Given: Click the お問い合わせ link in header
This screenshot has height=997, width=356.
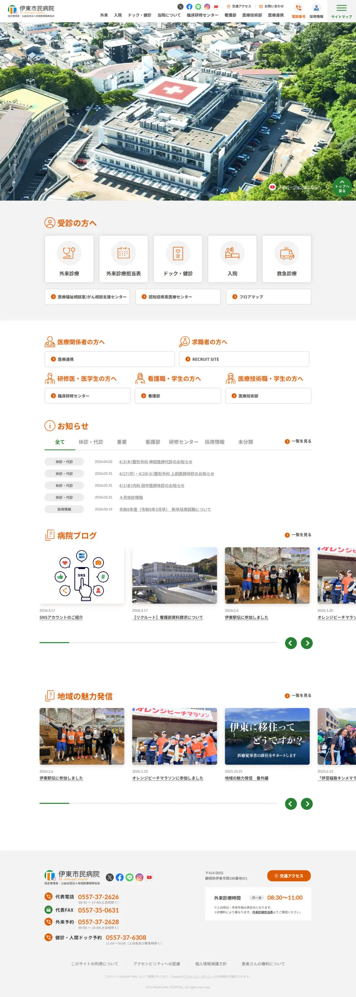Looking at the screenshot, I should click(271, 7).
